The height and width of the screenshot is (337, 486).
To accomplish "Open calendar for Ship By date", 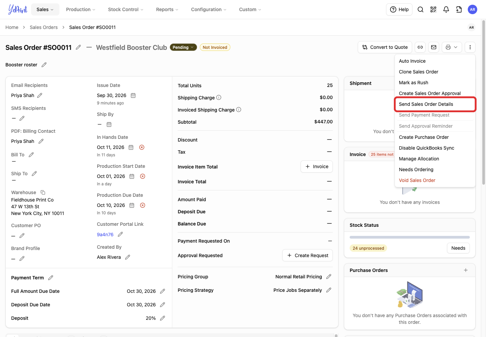I will point(109,124).
